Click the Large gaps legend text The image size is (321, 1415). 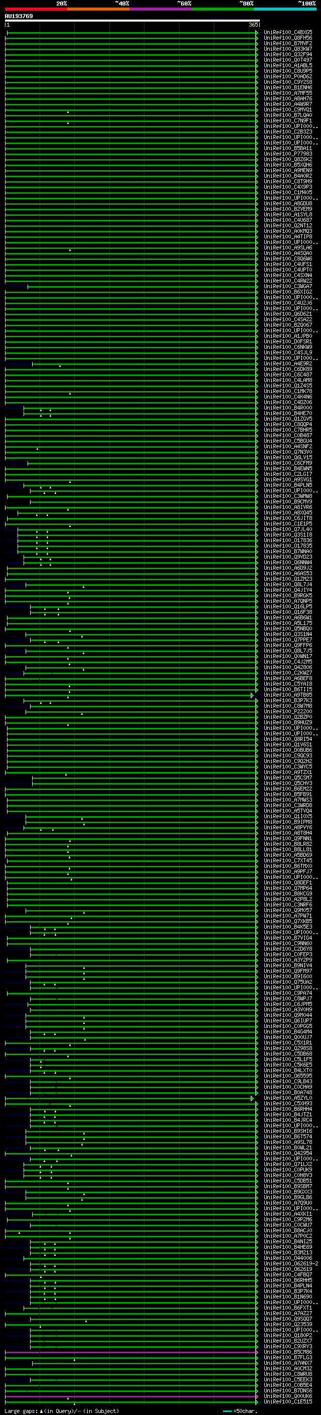coord(21,1410)
